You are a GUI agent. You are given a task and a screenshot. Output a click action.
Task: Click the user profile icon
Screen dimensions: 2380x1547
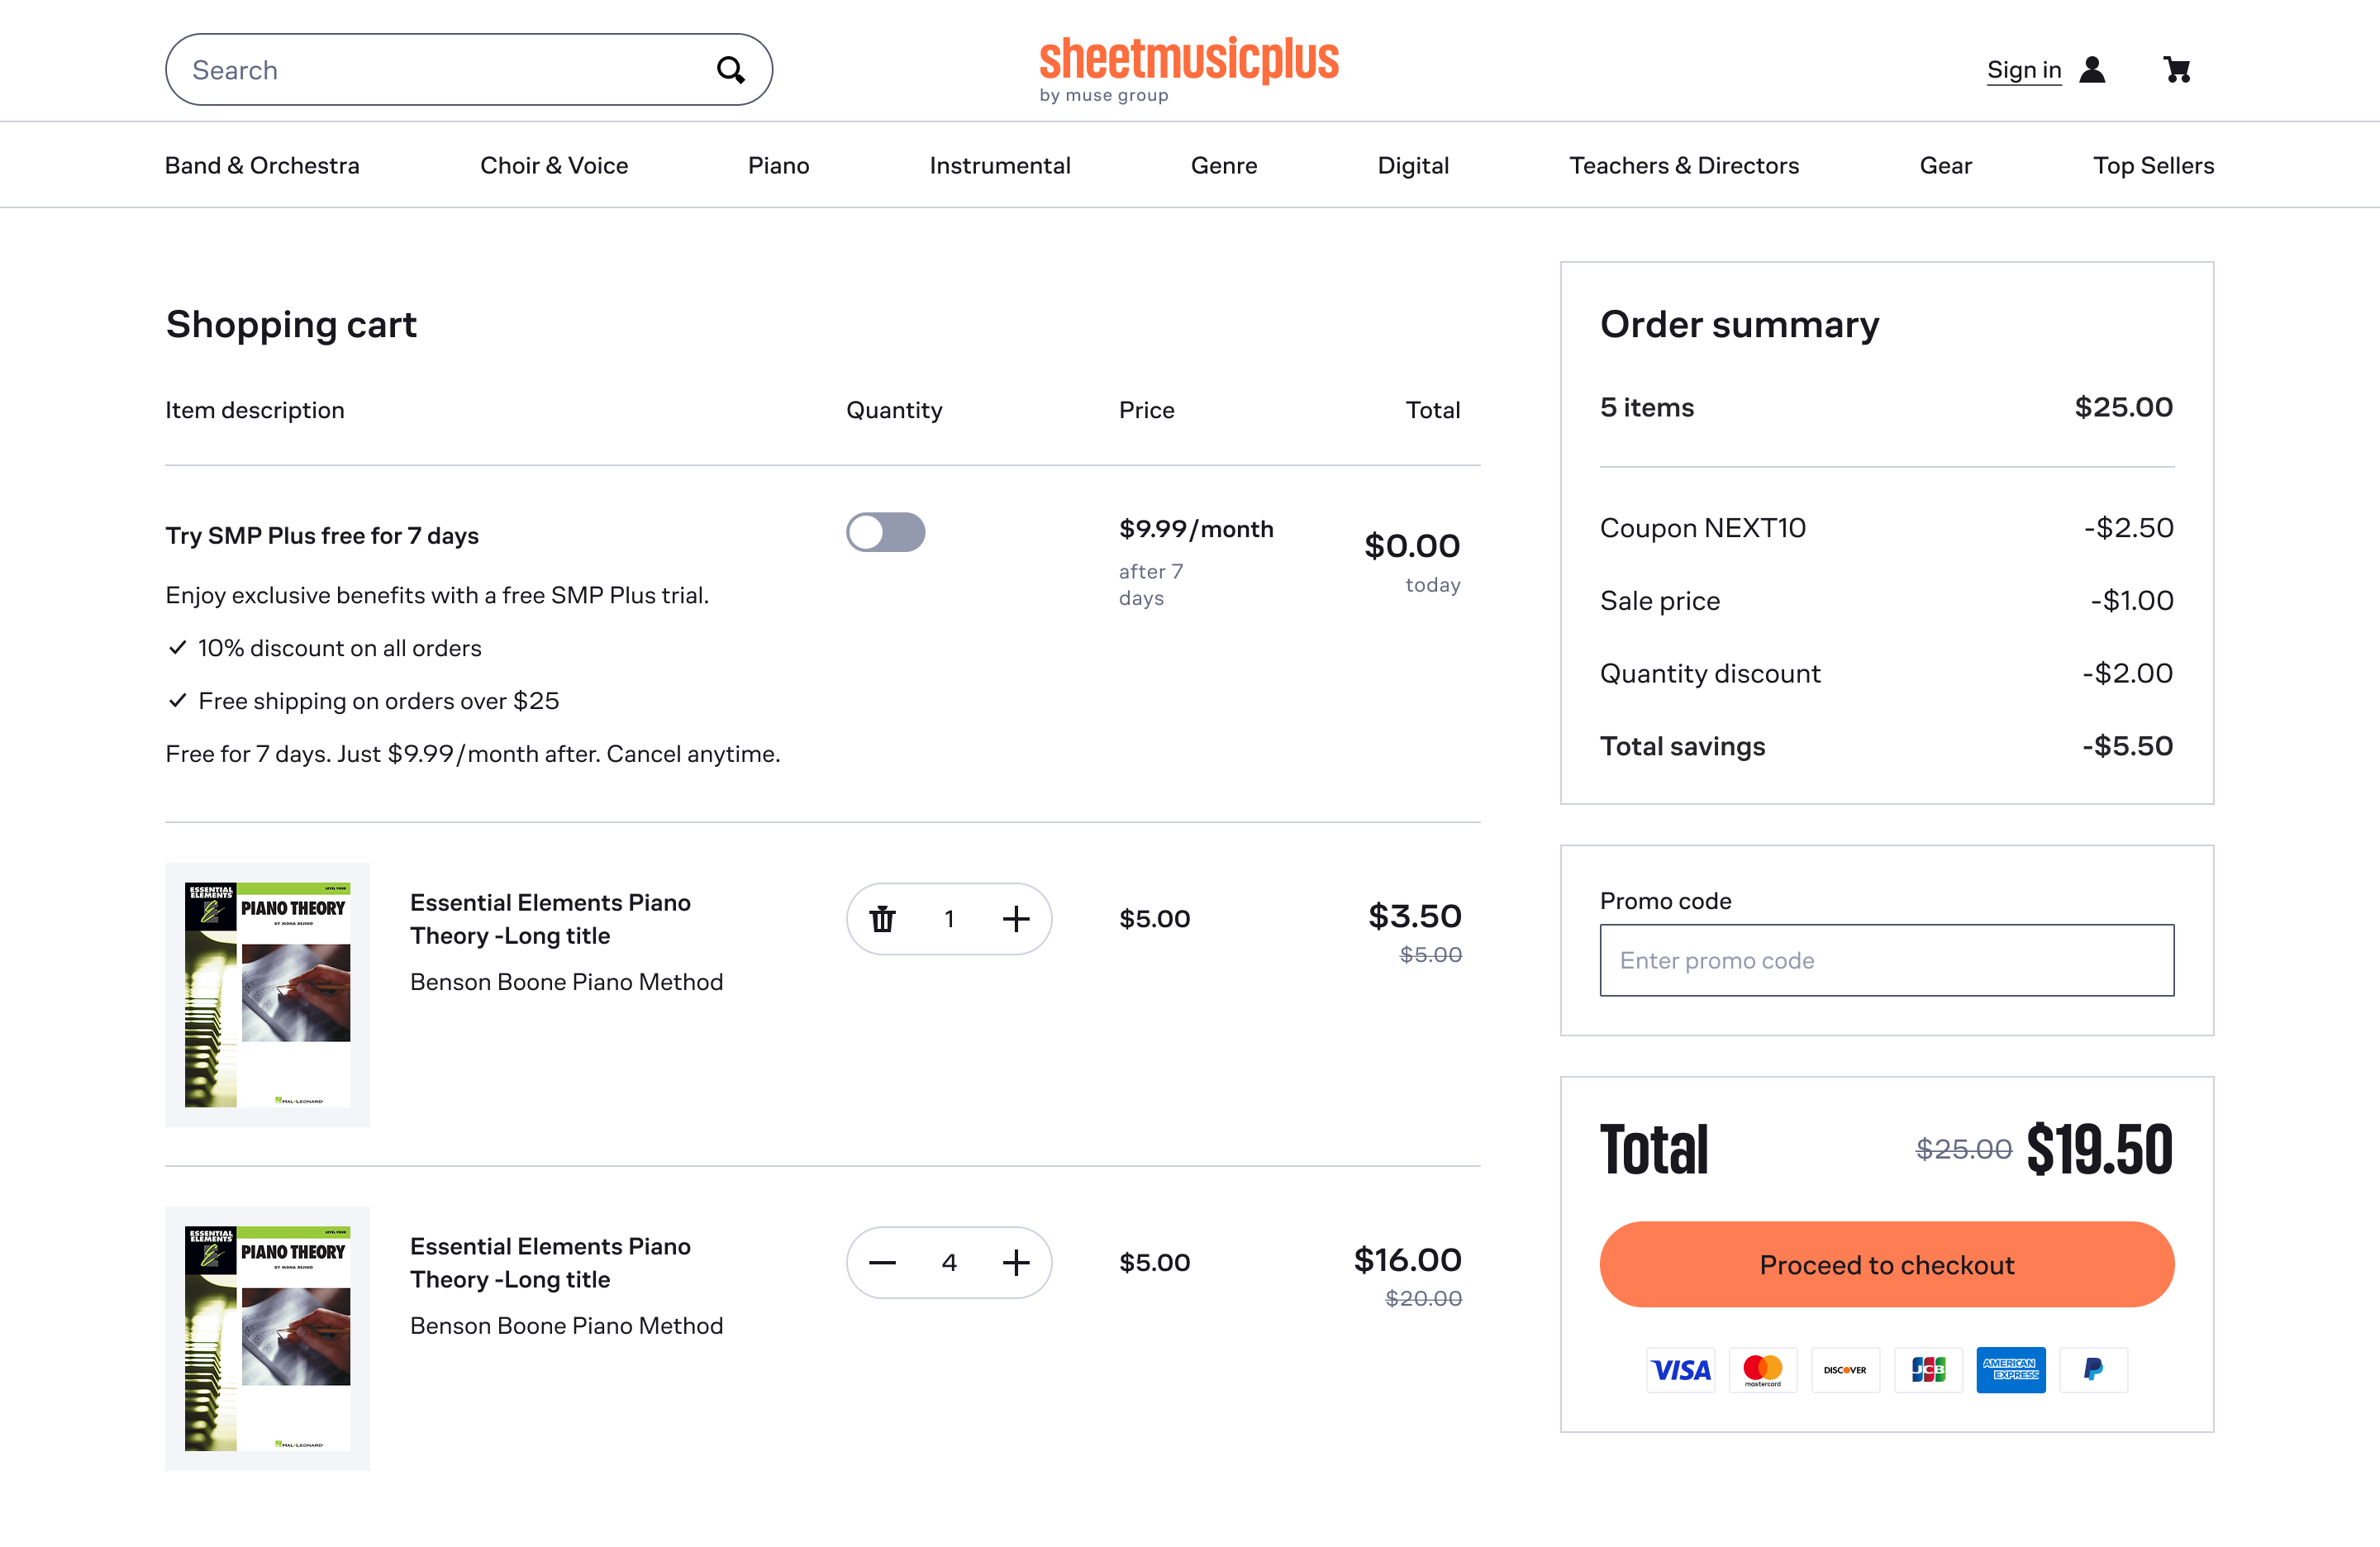click(2092, 70)
